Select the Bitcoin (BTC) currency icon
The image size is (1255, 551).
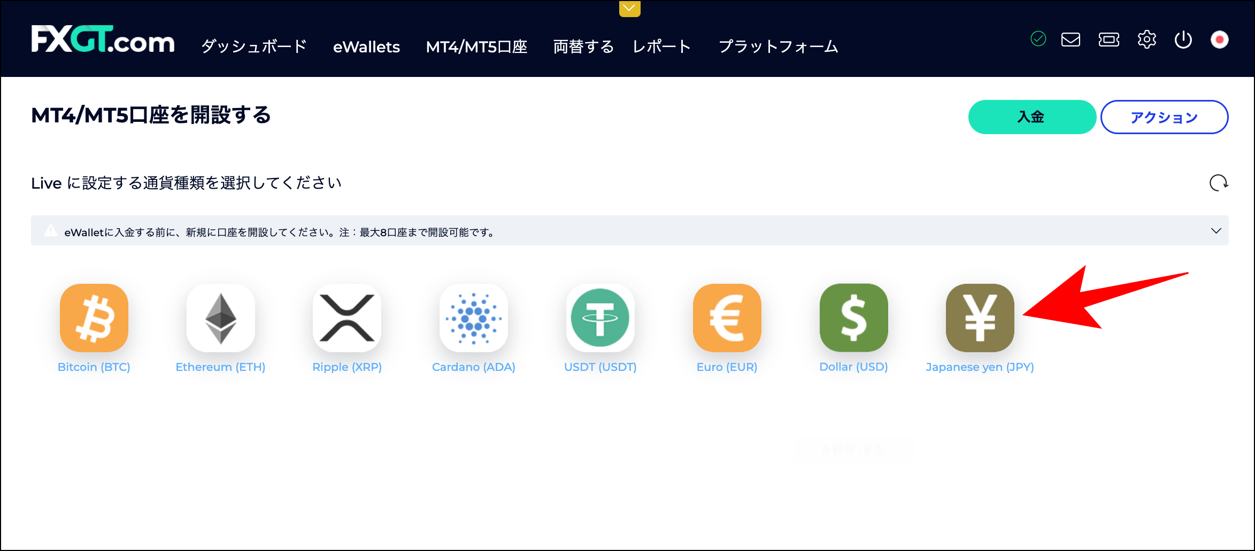(x=94, y=318)
